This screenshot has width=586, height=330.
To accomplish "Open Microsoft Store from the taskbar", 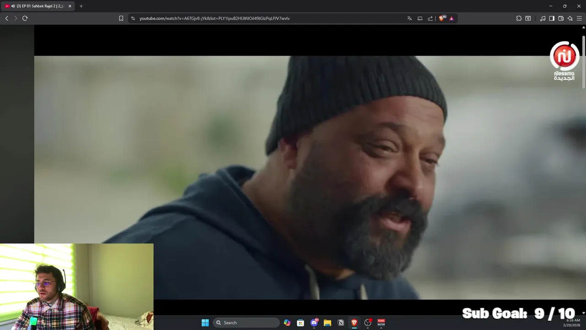I will pyautogui.click(x=300, y=323).
